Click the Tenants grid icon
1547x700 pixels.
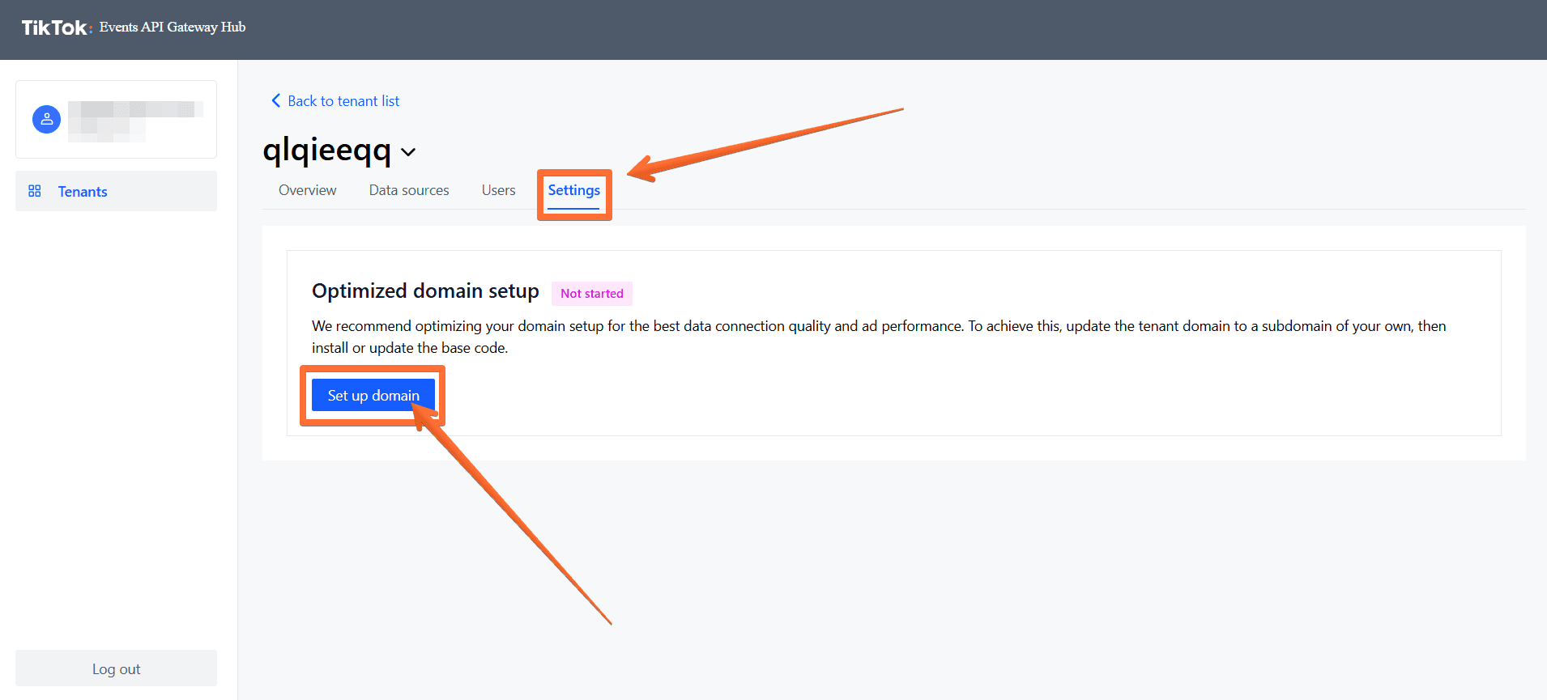coord(35,191)
